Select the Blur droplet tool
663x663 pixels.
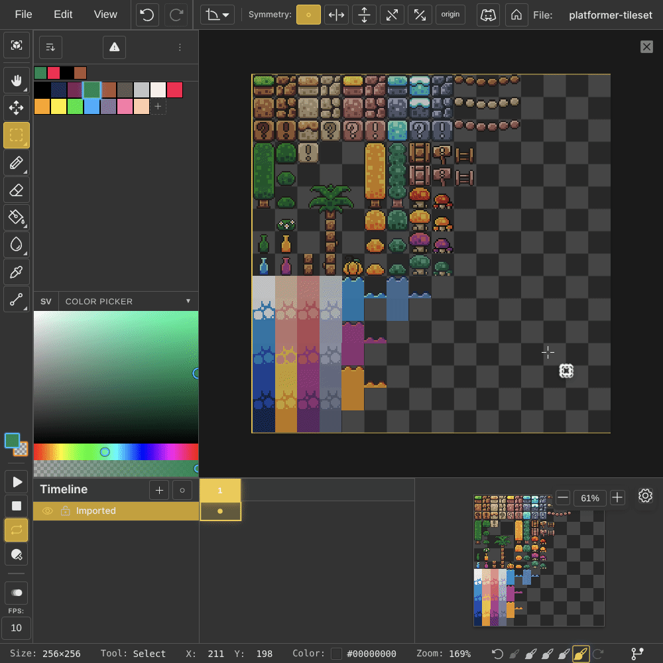pyautogui.click(x=17, y=245)
